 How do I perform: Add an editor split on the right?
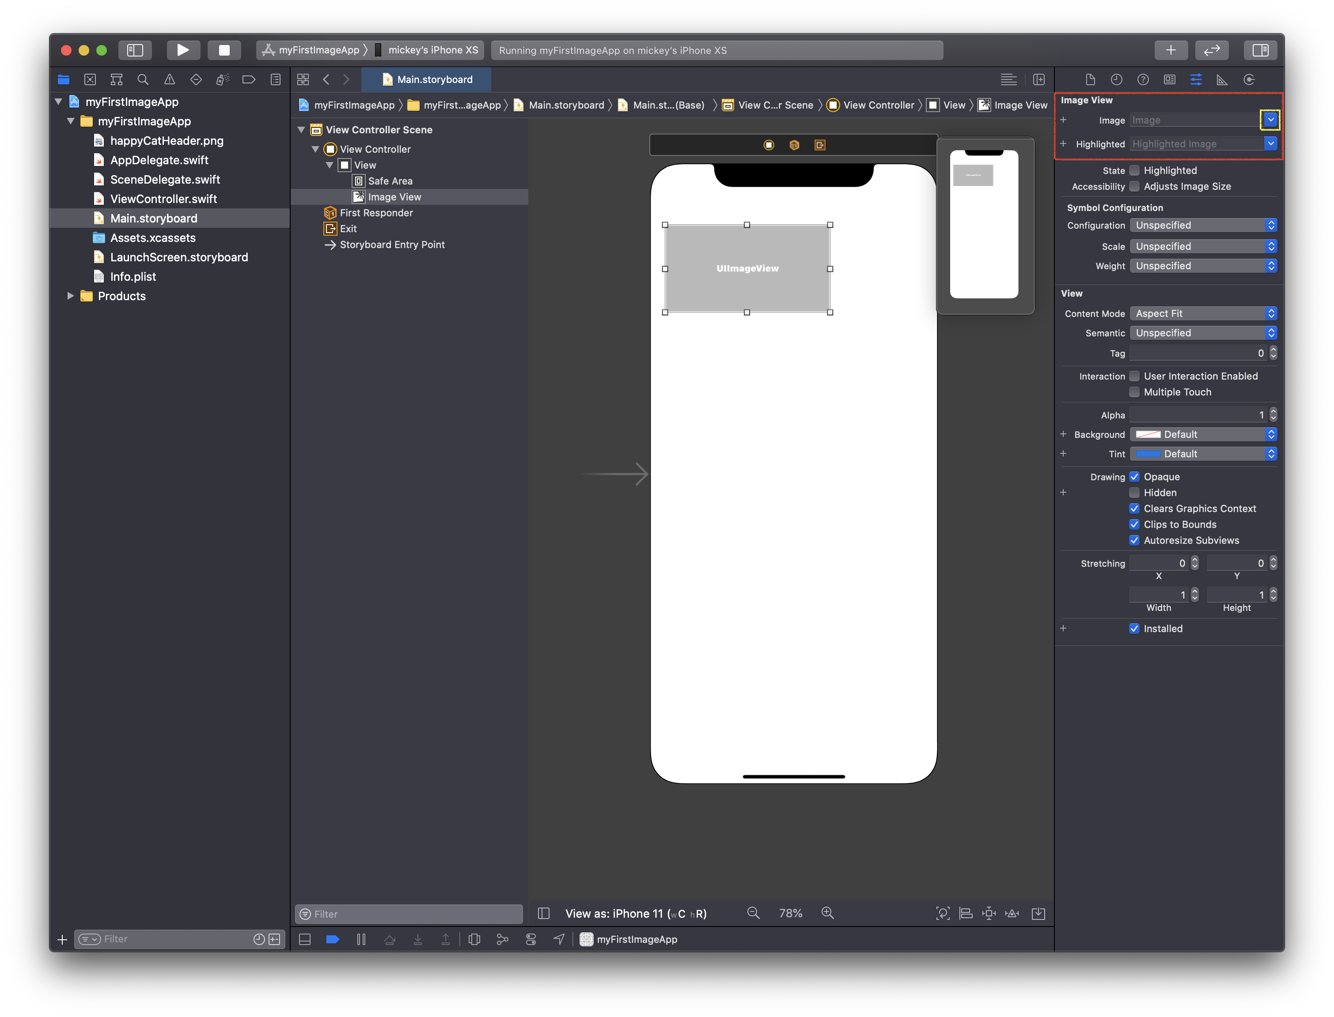coord(1039,79)
